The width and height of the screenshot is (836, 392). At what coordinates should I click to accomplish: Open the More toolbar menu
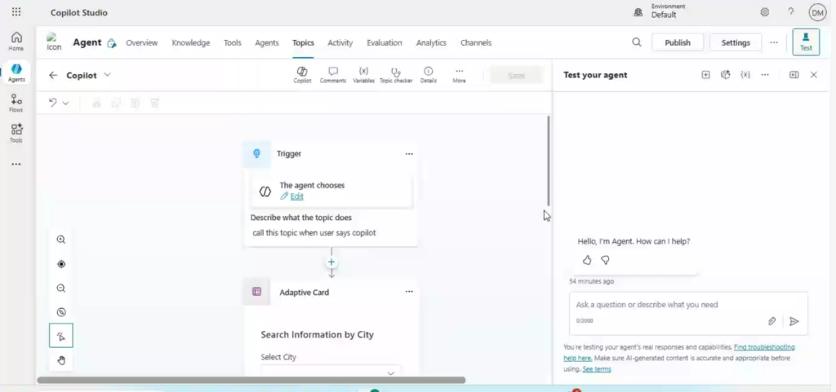pyautogui.click(x=459, y=75)
